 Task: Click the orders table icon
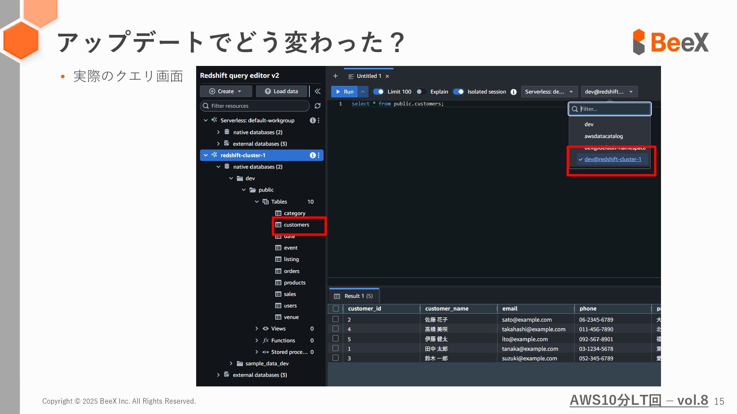coord(278,271)
